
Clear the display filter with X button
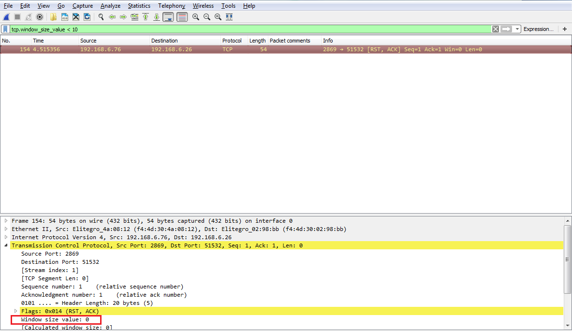point(496,29)
